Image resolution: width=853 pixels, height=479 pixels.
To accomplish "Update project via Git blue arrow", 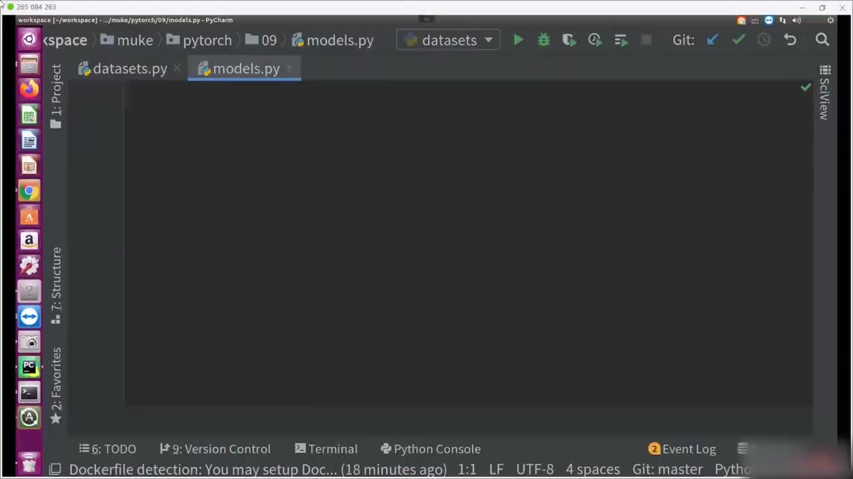I will pyautogui.click(x=712, y=40).
